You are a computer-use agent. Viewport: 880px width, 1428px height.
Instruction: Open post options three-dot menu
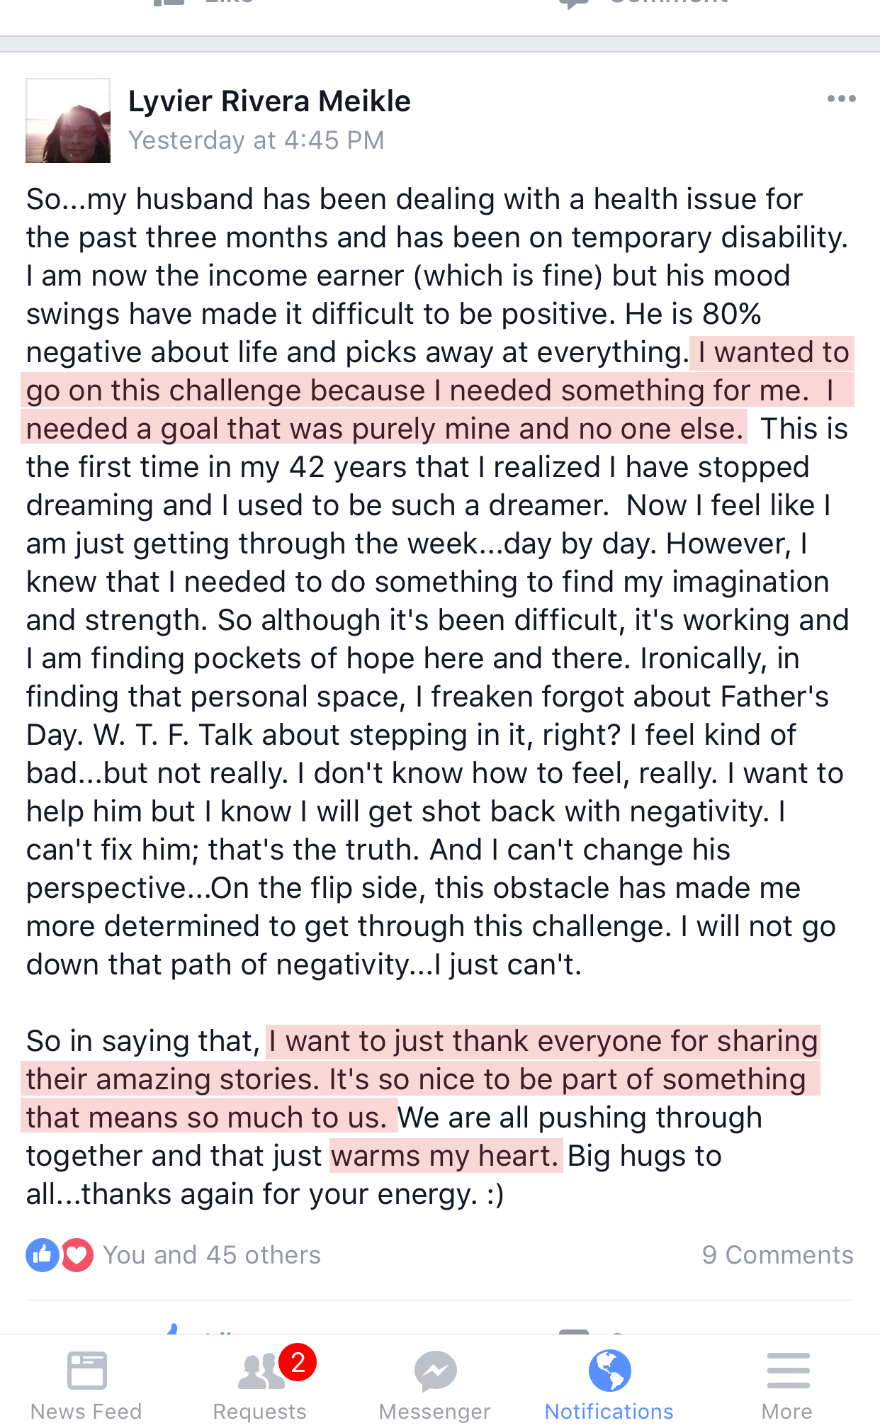[x=841, y=99]
